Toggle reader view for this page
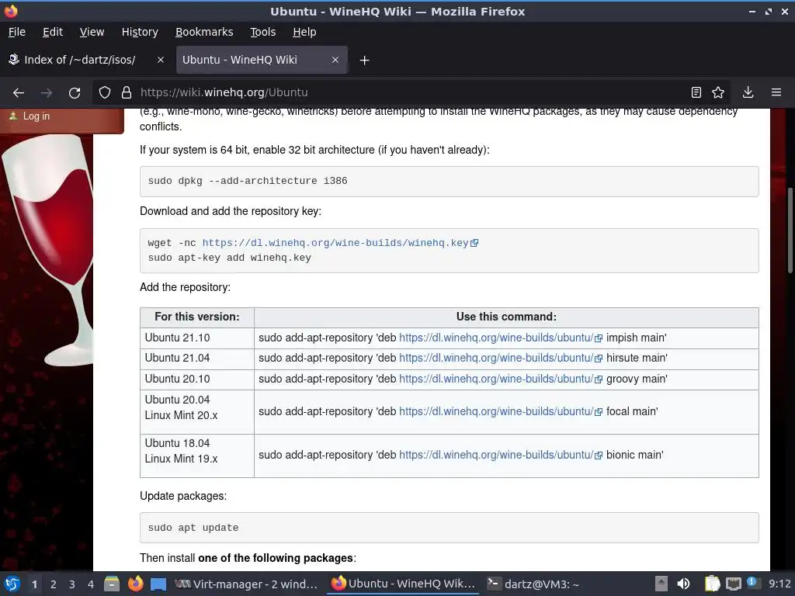Viewport: 795px width, 596px height. point(696,92)
